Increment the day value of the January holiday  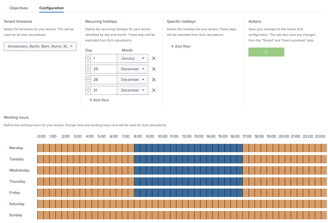[x=88, y=56]
